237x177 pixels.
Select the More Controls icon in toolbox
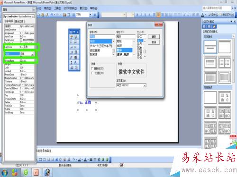point(76,67)
